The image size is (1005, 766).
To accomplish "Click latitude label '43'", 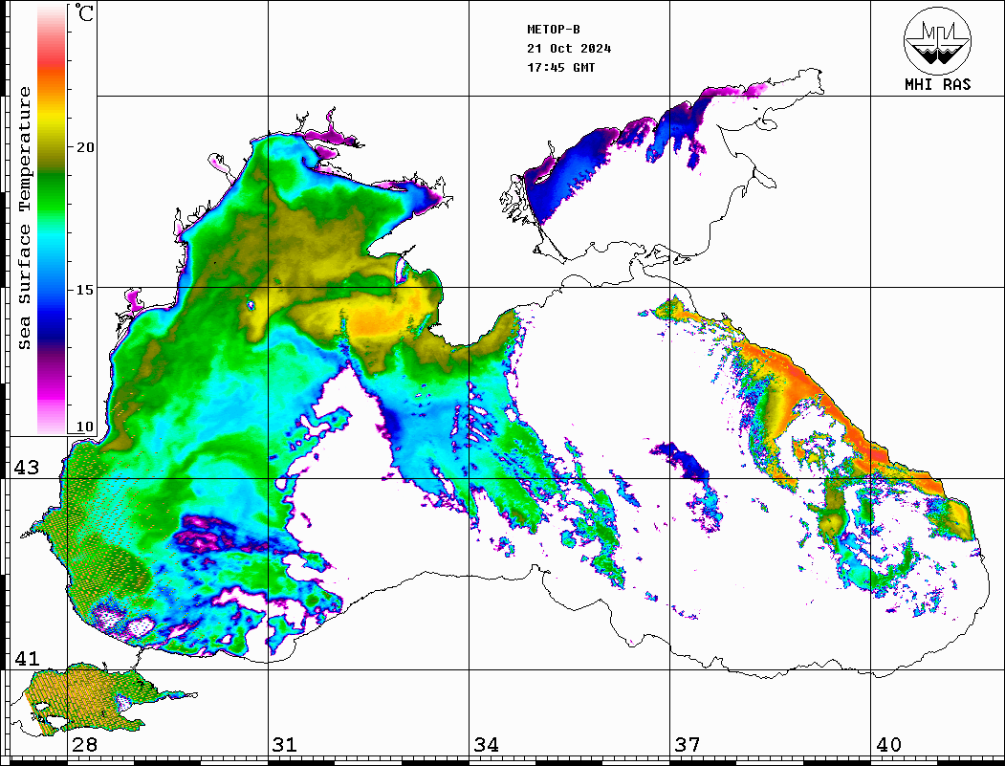I will pyautogui.click(x=27, y=468).
